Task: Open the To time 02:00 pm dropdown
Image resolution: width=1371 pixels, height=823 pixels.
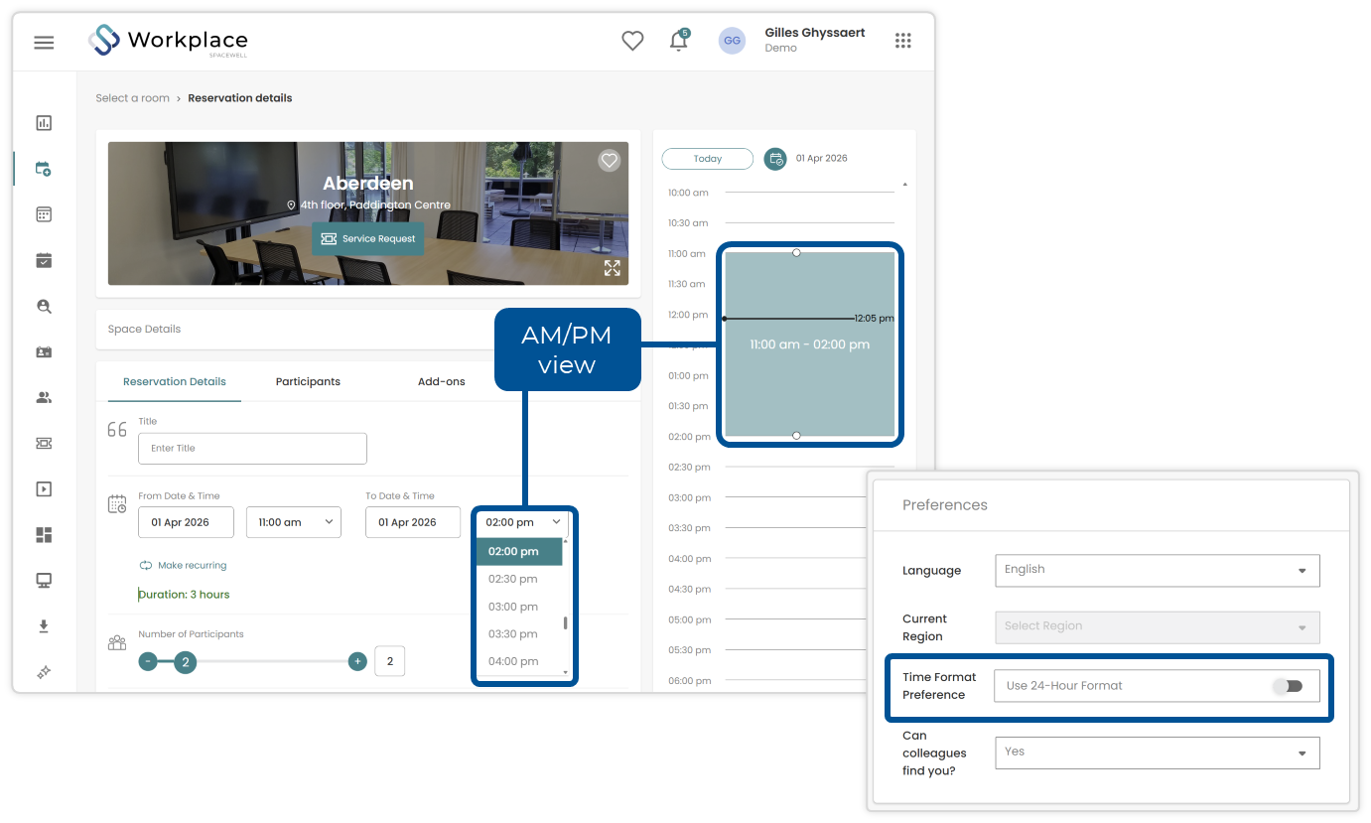Action: [523, 522]
